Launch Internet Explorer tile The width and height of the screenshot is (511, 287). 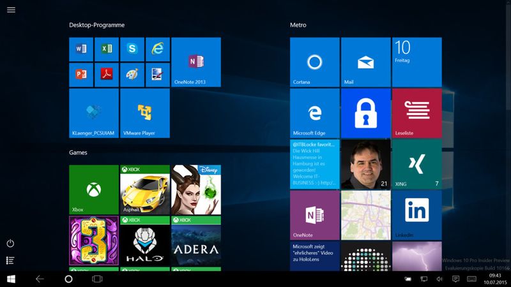pos(158,50)
